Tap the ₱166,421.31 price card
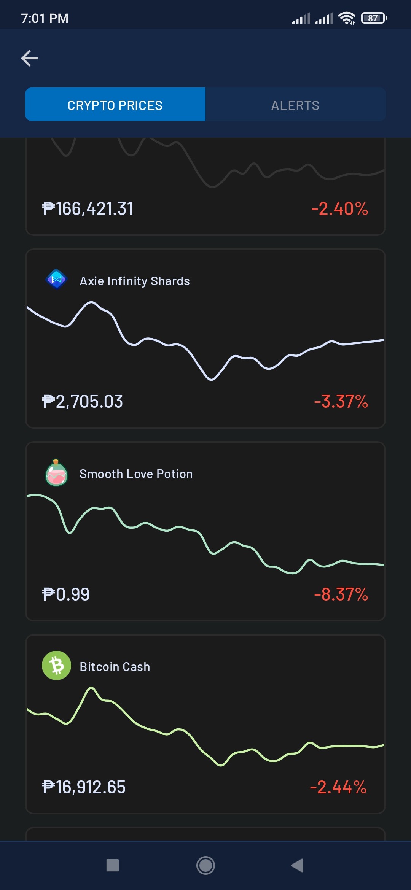Viewport: 411px width, 890px height. click(x=205, y=186)
